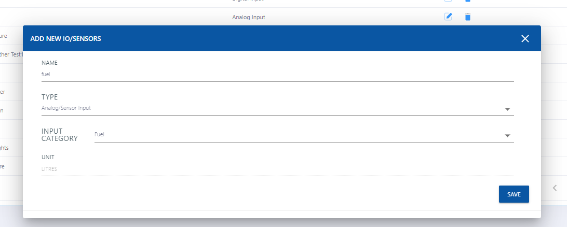
Task: Click the edit pencil icon for Analog Input
Action: click(448, 17)
